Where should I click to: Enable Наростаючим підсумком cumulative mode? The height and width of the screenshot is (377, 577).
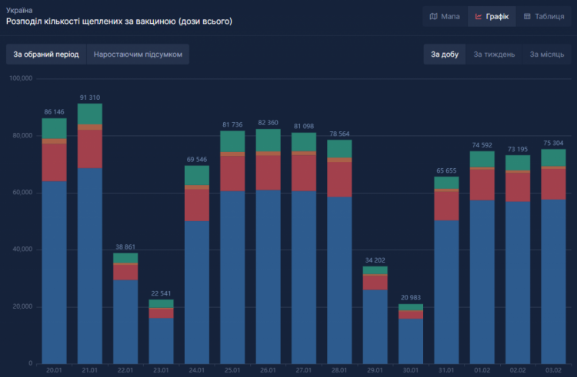[138, 55]
